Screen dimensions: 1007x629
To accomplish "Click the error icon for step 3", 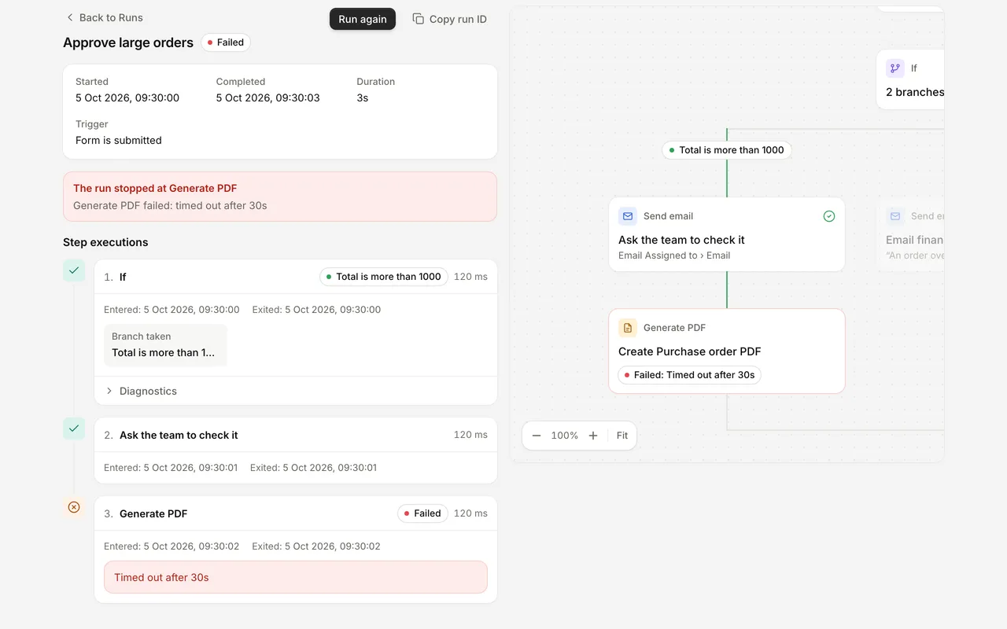I will coord(74,507).
